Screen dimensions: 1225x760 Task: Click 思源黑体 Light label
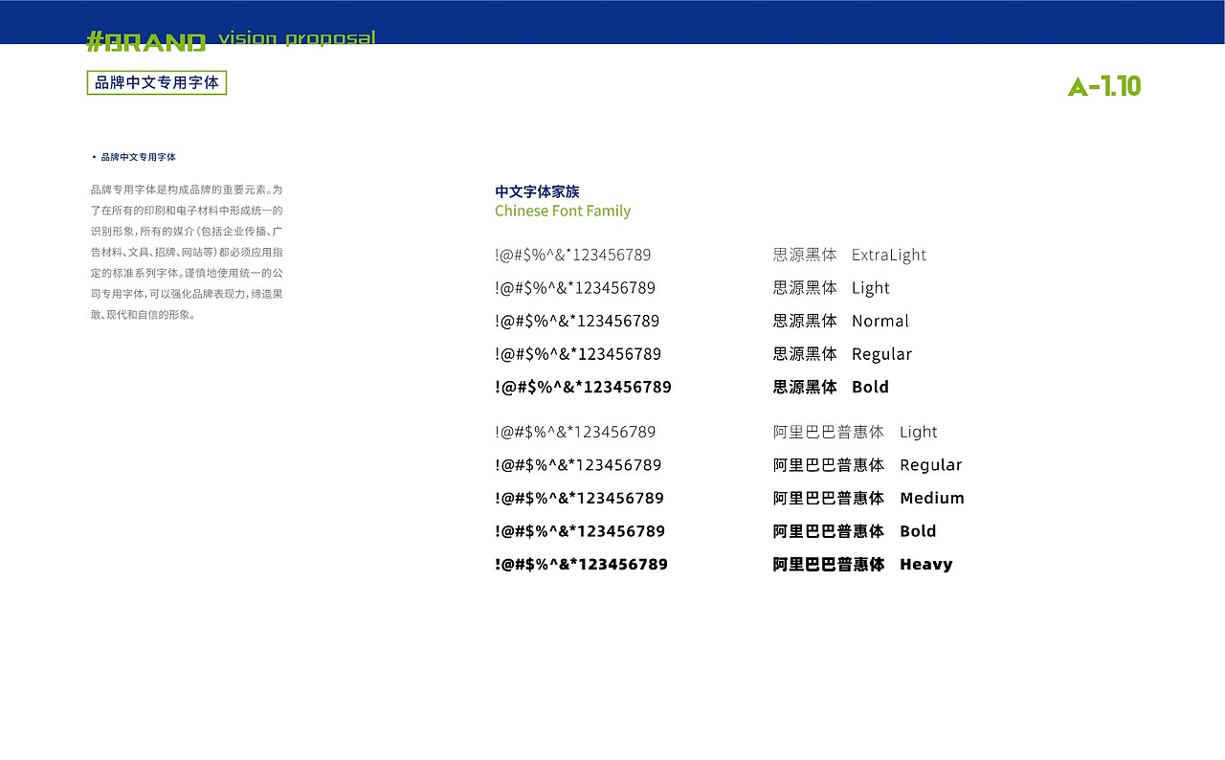point(832,287)
